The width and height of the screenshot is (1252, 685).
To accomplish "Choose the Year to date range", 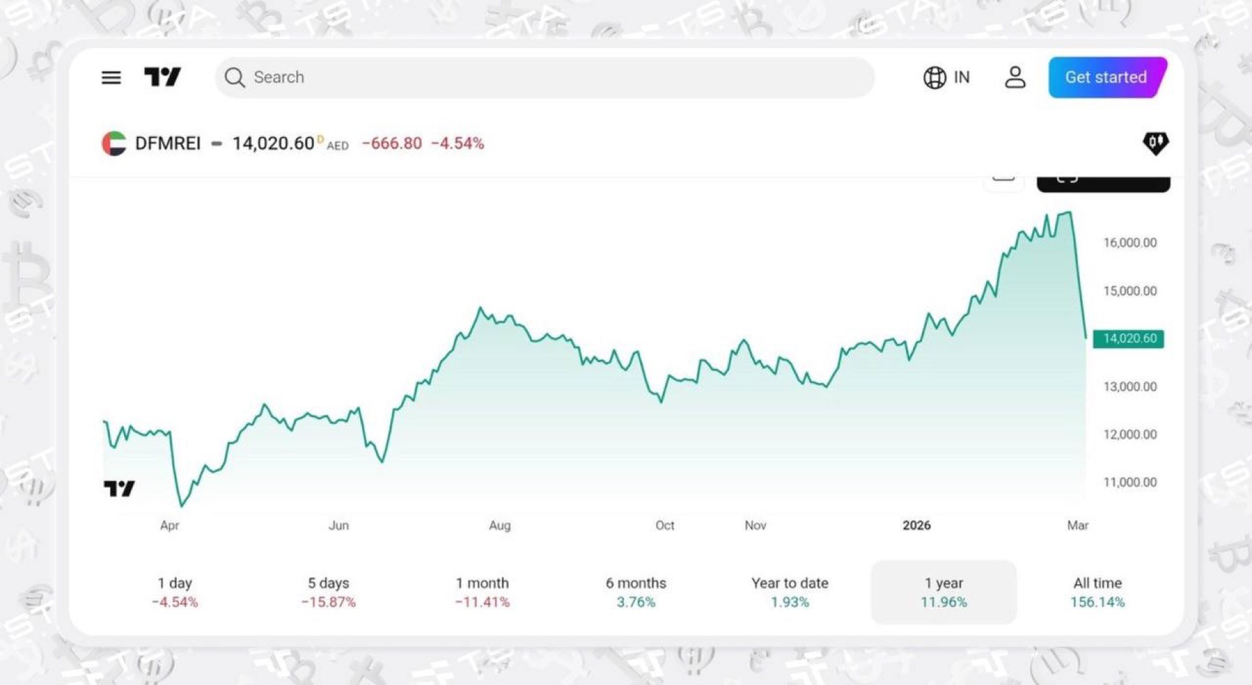I will tap(789, 592).
